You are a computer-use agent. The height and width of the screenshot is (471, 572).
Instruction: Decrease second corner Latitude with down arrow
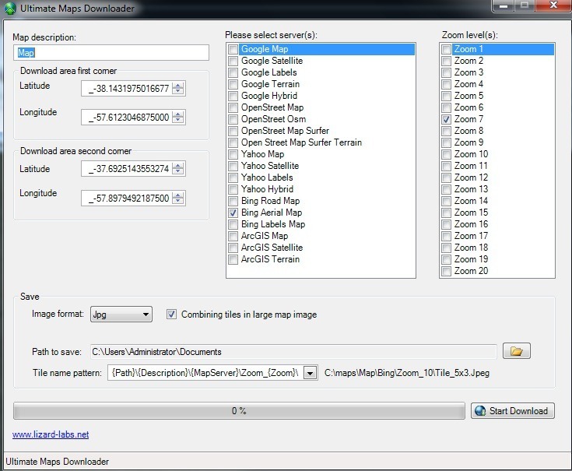point(178,171)
